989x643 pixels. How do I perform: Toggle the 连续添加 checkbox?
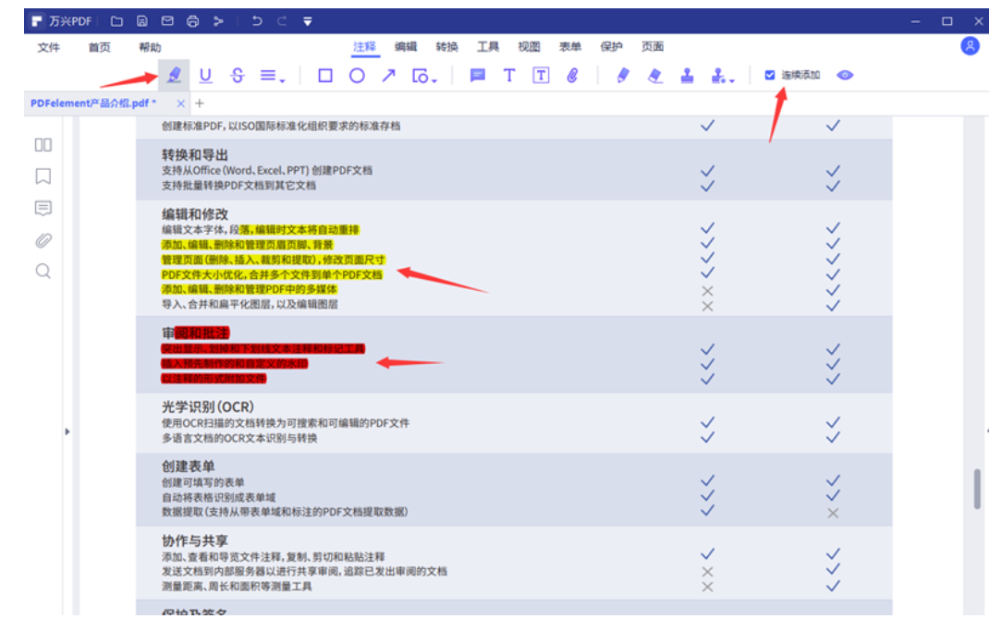coord(770,76)
